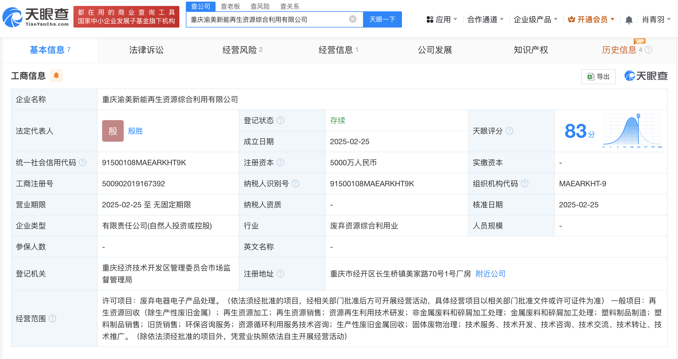Click the VIP crown on 开通会员

point(571,19)
